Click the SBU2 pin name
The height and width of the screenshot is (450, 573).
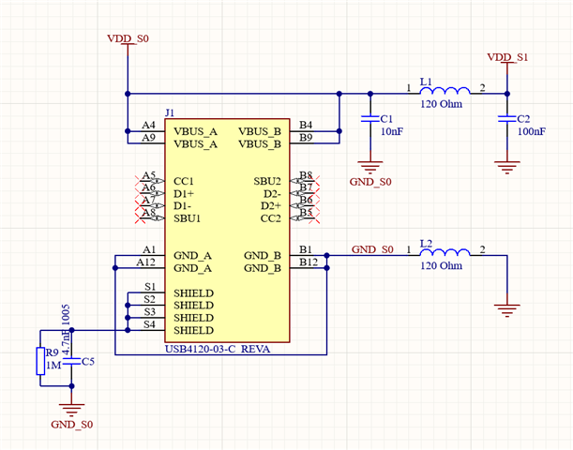[x=267, y=181]
